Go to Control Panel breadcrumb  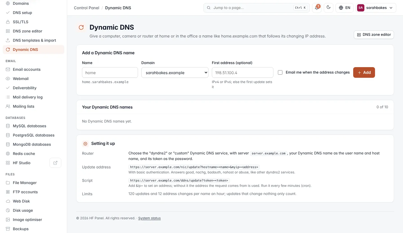[86, 8]
